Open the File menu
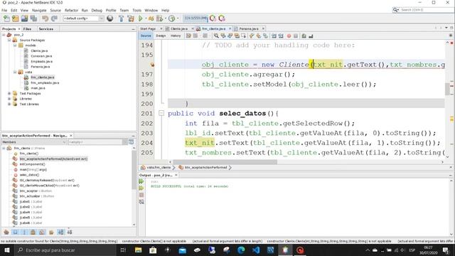 point(4,10)
